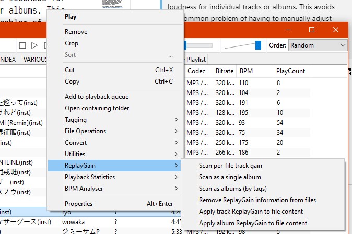Click Add to playback queue
This screenshot has width=352, height=234.
coord(115,97)
